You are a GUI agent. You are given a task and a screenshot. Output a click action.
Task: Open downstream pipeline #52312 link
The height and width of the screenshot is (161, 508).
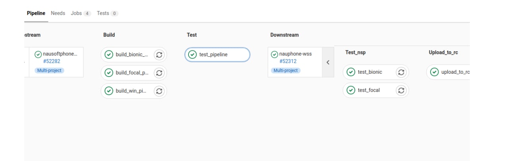point(288,61)
